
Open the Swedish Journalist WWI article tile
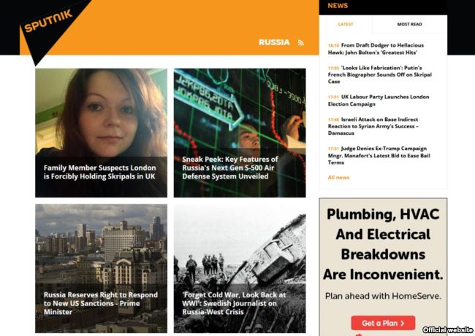point(240,269)
